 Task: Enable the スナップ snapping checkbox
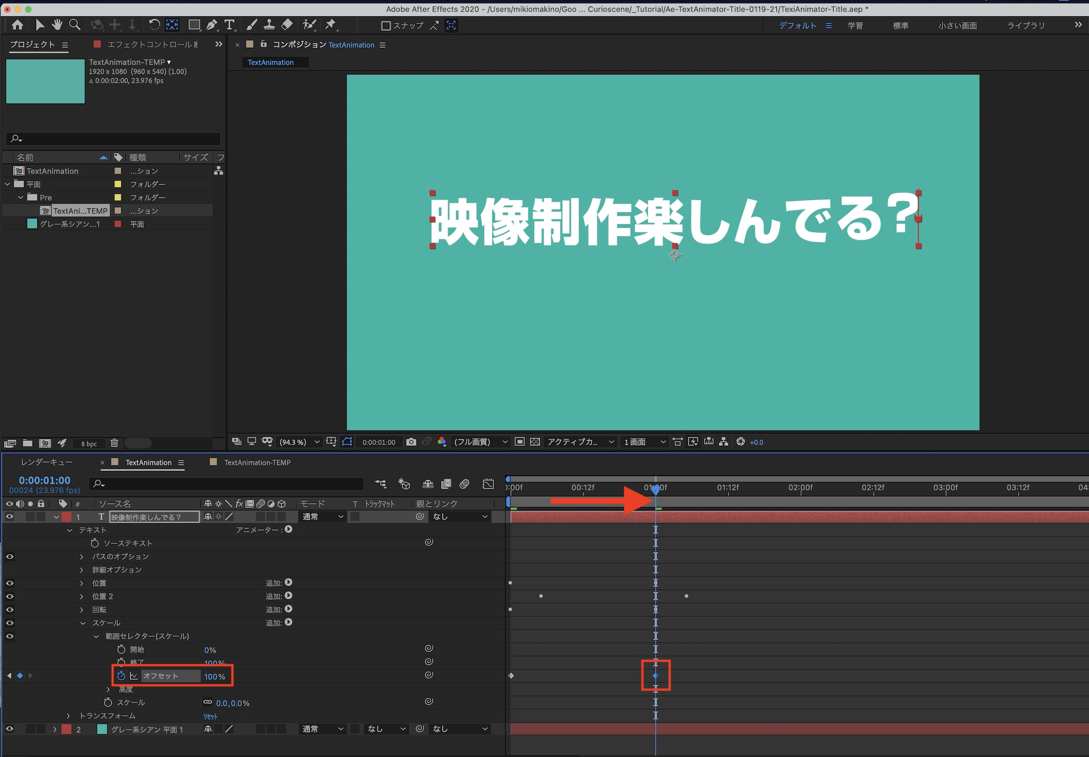click(x=386, y=26)
